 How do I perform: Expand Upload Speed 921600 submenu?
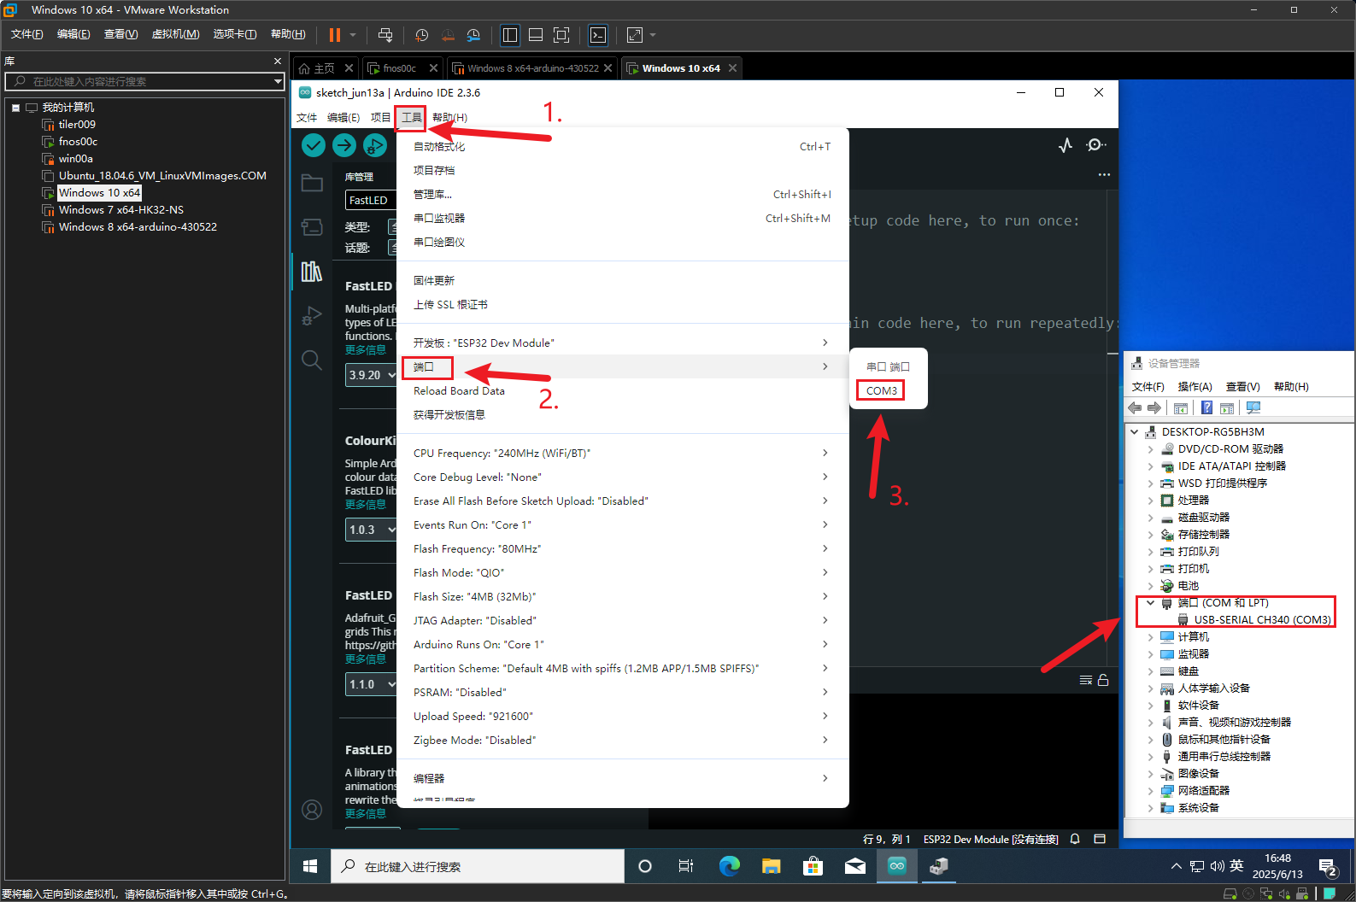click(622, 717)
